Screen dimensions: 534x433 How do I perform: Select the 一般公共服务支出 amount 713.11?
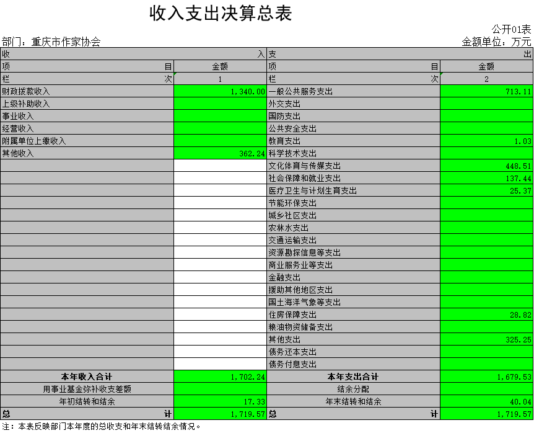(x=486, y=91)
